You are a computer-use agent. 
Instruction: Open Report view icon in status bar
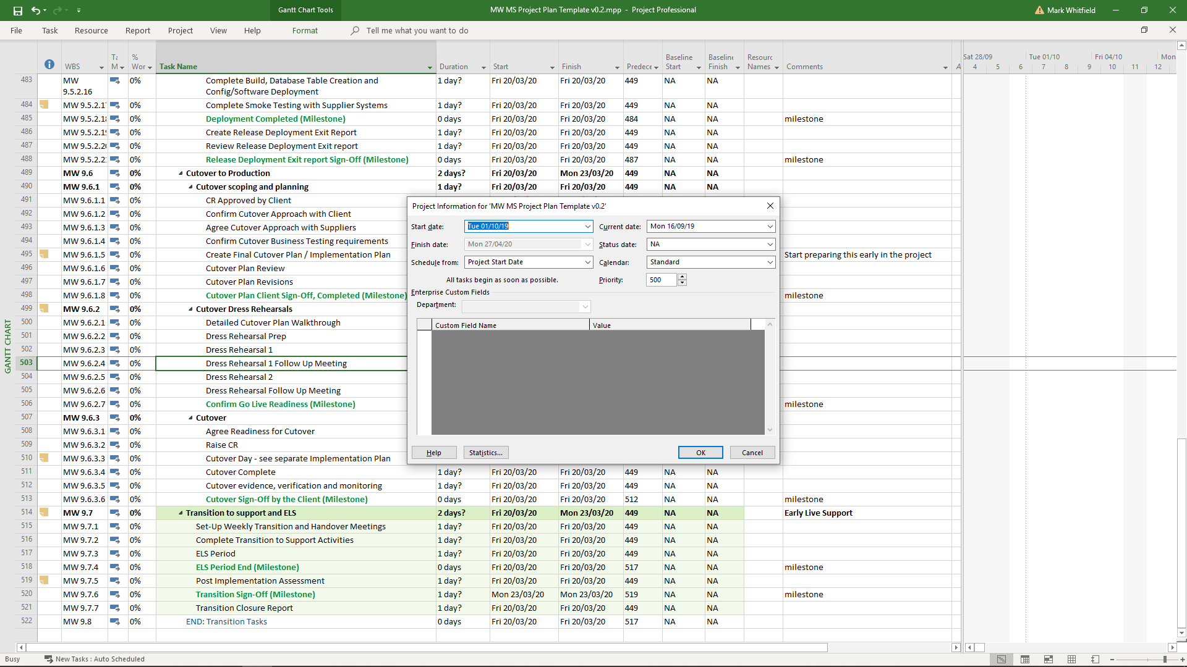coord(1095,659)
